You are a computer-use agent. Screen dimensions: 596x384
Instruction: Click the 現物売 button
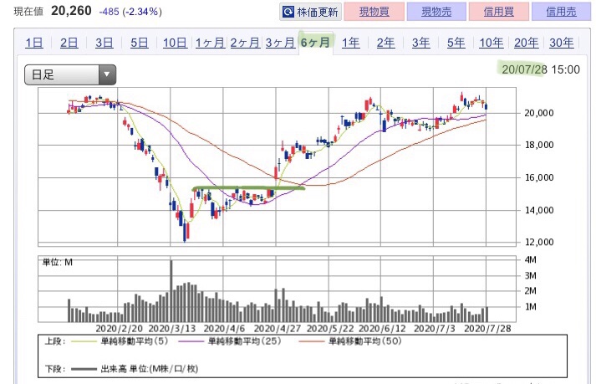click(x=436, y=12)
